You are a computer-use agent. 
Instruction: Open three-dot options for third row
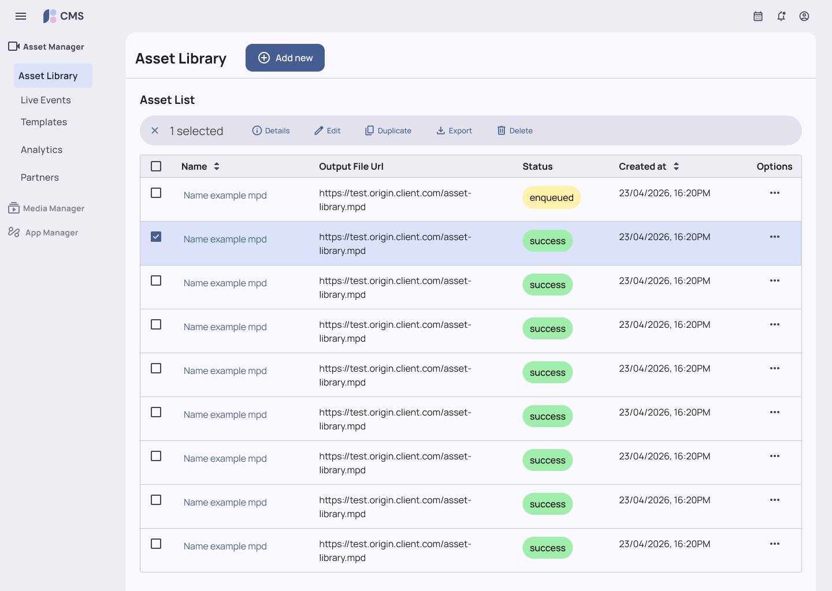click(775, 280)
